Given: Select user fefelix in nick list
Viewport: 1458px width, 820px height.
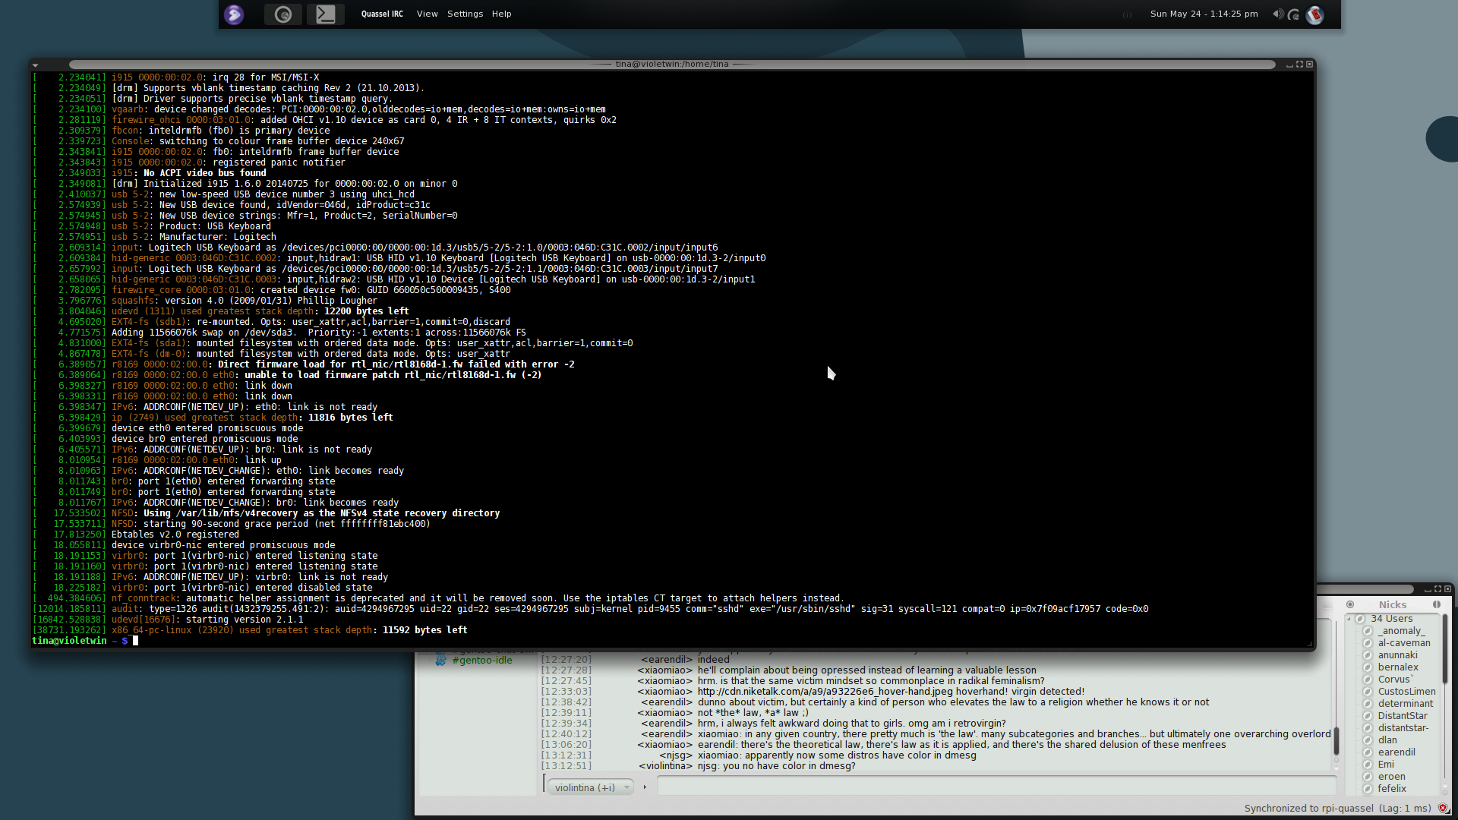Looking at the screenshot, I should [x=1392, y=789].
